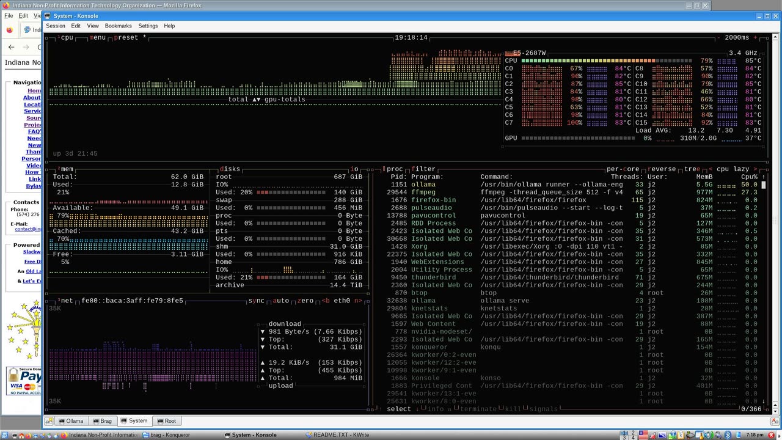The width and height of the screenshot is (782, 440).
Task: Decrease update interval with minus before 2000ms
Action: pos(719,37)
